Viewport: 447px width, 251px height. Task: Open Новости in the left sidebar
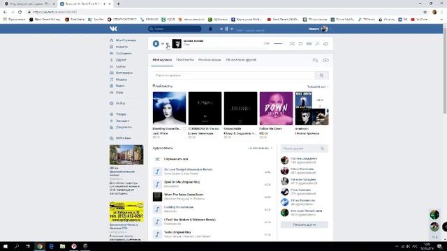[119, 47]
